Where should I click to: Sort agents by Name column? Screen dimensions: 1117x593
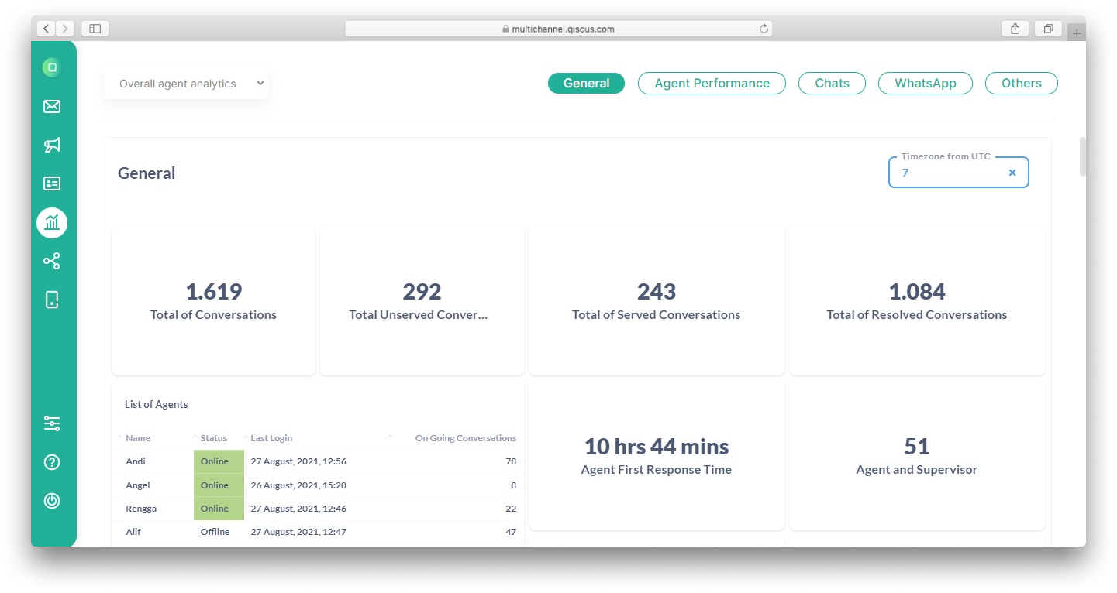[138, 438]
